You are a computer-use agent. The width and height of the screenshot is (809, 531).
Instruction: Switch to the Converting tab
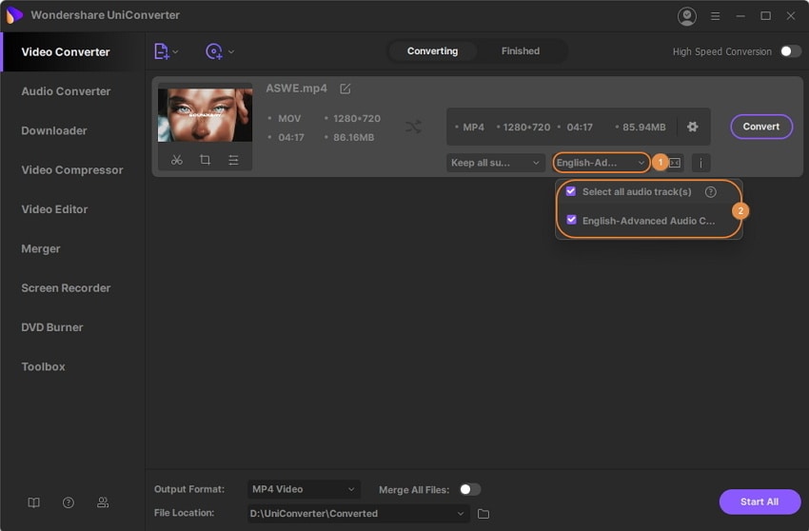click(x=432, y=51)
